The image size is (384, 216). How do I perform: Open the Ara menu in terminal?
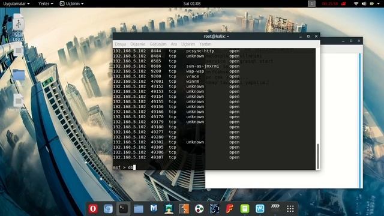(x=173, y=44)
